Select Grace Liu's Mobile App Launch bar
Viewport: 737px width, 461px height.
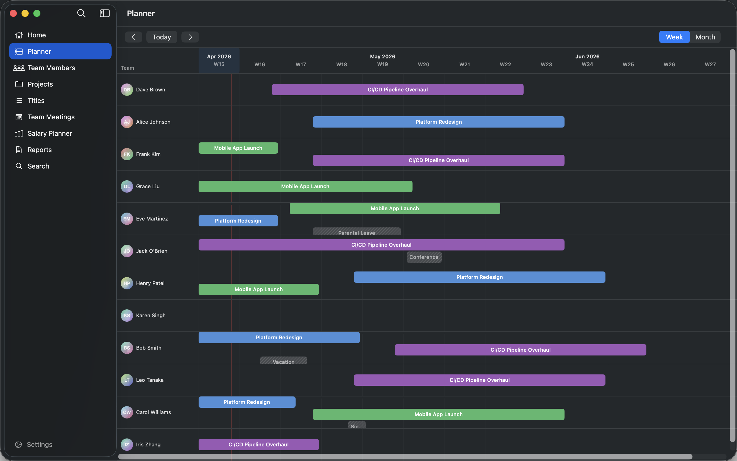tap(306, 186)
